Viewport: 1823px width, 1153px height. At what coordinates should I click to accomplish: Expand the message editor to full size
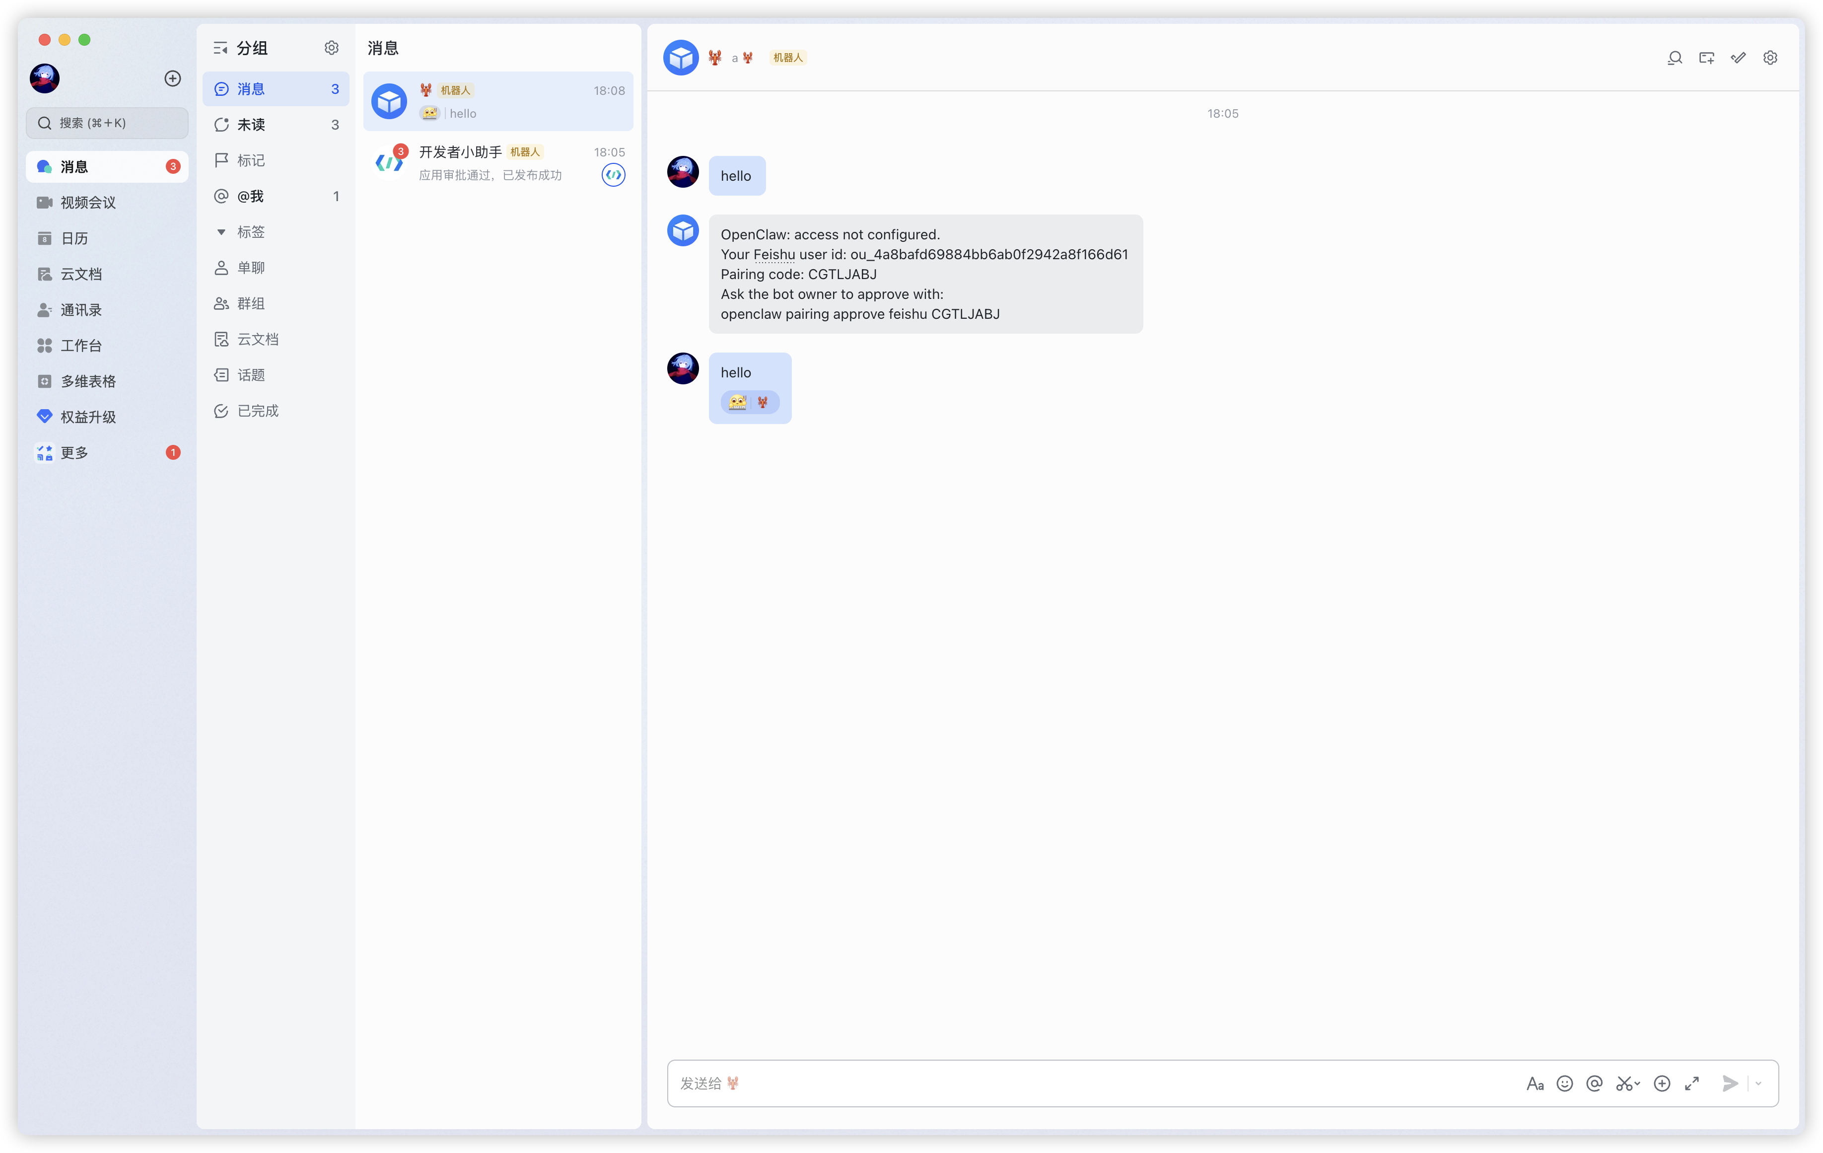tap(1691, 1083)
